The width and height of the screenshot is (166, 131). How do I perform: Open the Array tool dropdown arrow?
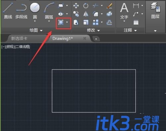click(102, 22)
